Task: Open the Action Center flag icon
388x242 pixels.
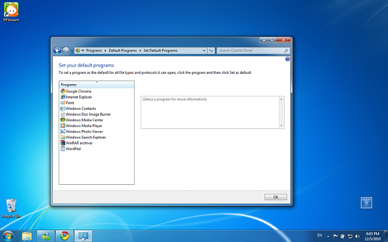Action: [335, 236]
